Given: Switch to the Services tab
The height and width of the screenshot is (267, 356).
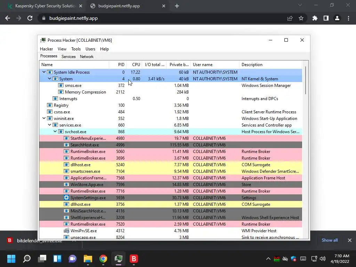Looking at the screenshot, I should pyautogui.click(x=68, y=57).
